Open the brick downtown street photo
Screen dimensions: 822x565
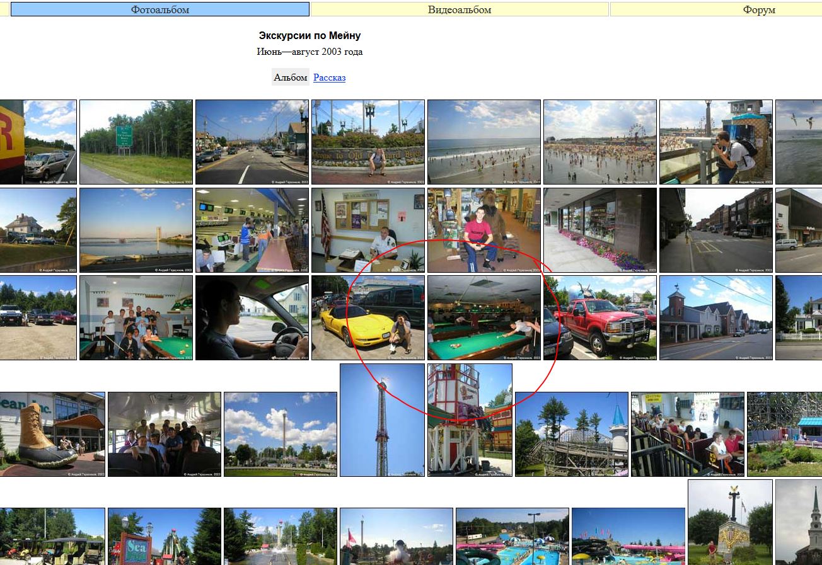point(716,230)
